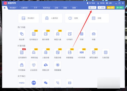This screenshot has width=127, height=91.
Task: Open settings gear in title bar
Action: tap(109, 3)
